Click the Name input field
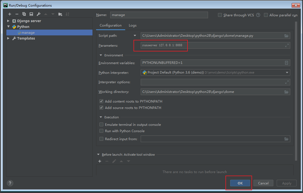 tap(159, 15)
